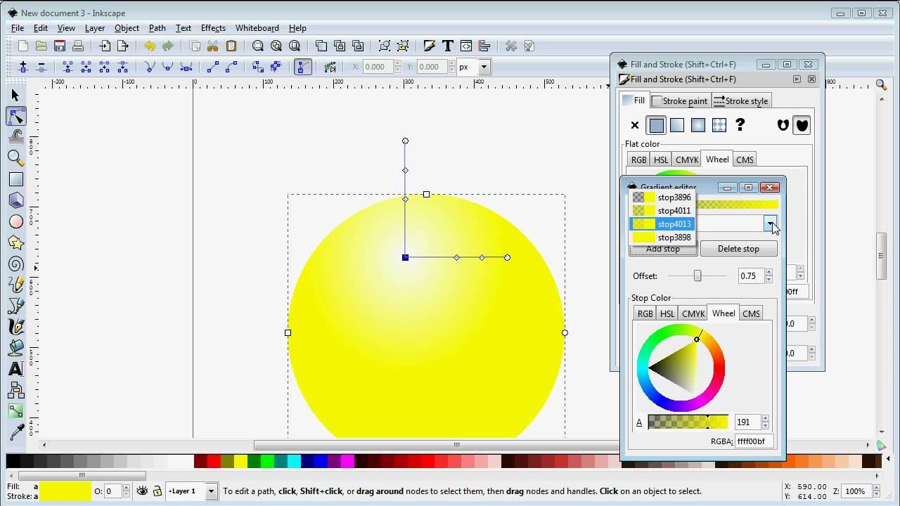Choose stop3898 from the list
Screen dimensions: 900x506
[x=662, y=238]
